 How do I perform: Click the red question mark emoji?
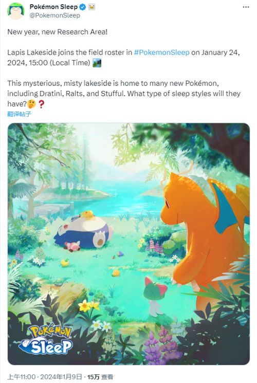[41, 104]
